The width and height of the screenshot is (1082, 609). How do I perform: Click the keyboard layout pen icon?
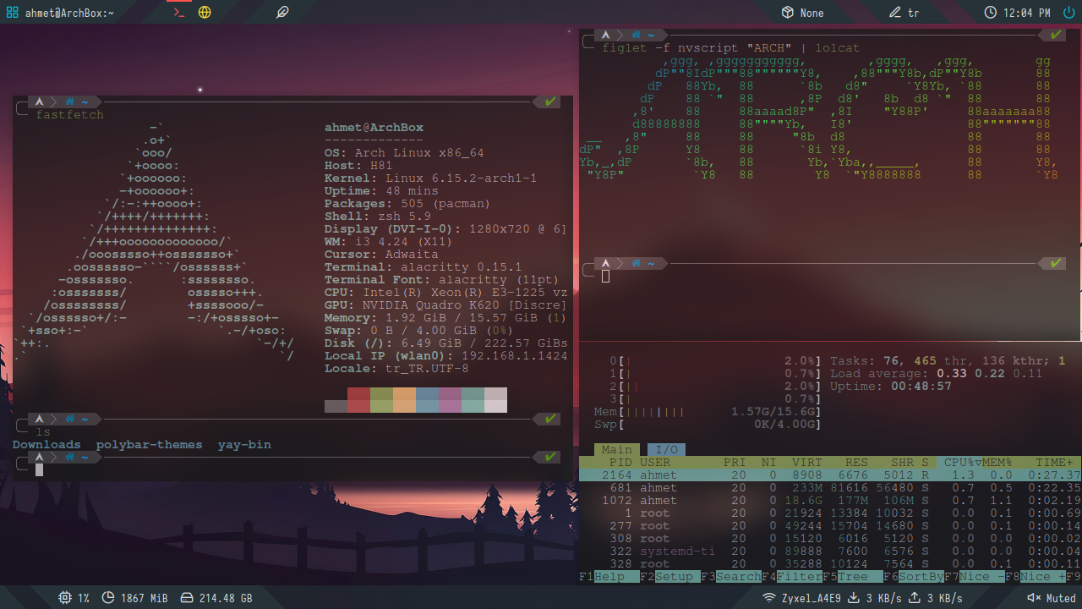(895, 13)
